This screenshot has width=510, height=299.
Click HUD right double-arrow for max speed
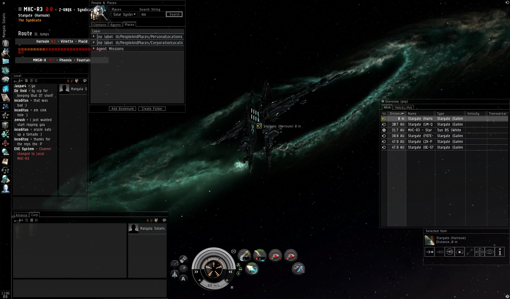pyautogui.click(x=231, y=272)
